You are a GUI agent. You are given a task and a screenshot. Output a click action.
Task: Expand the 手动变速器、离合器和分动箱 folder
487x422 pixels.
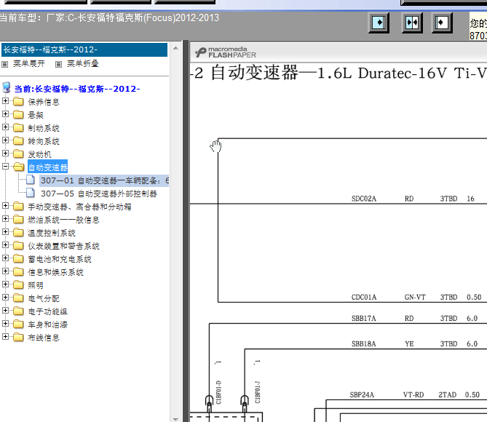pos(5,206)
